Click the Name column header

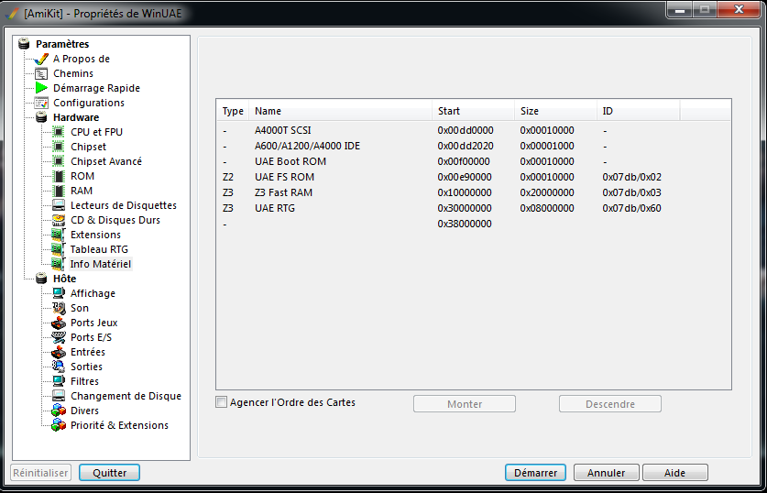[341, 111]
